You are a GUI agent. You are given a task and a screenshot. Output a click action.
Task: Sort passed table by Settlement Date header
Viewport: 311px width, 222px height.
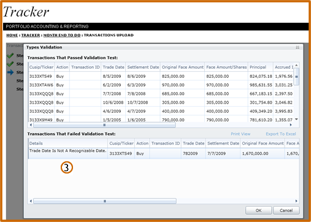(143, 67)
